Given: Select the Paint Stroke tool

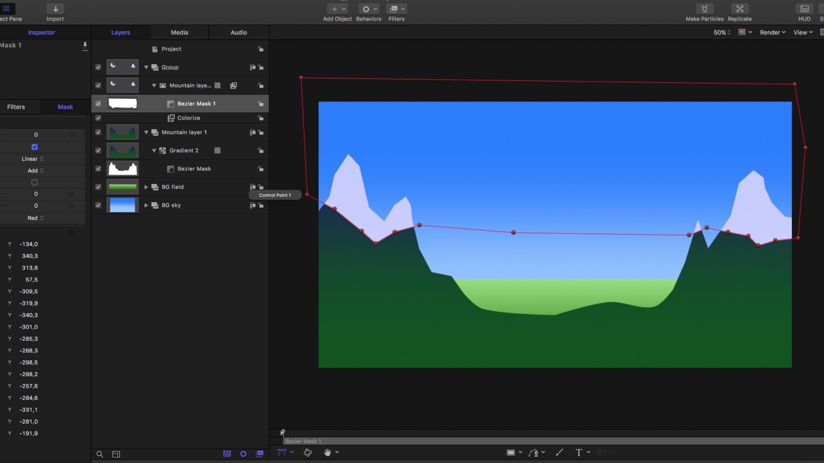Looking at the screenshot, I should (x=559, y=453).
